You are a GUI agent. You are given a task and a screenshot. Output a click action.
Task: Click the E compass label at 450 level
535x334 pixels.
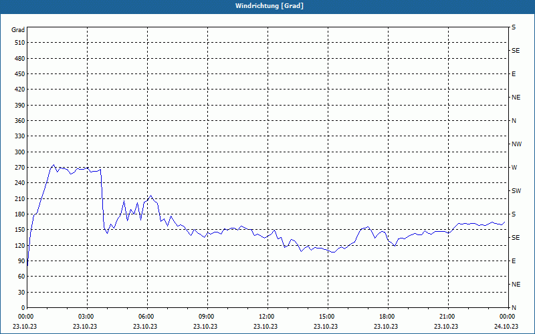point(514,74)
